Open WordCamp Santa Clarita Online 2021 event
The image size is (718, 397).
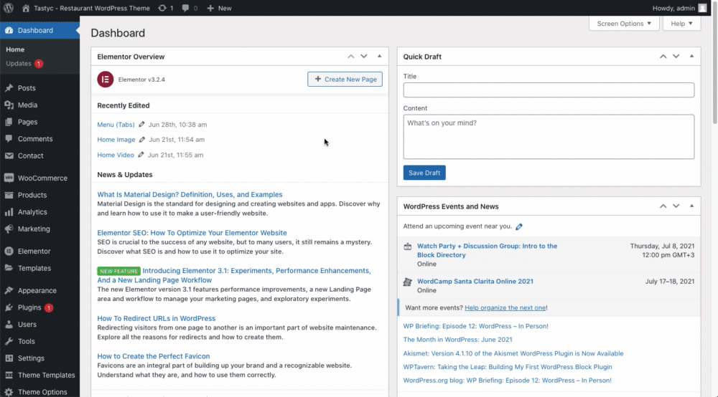(x=475, y=282)
